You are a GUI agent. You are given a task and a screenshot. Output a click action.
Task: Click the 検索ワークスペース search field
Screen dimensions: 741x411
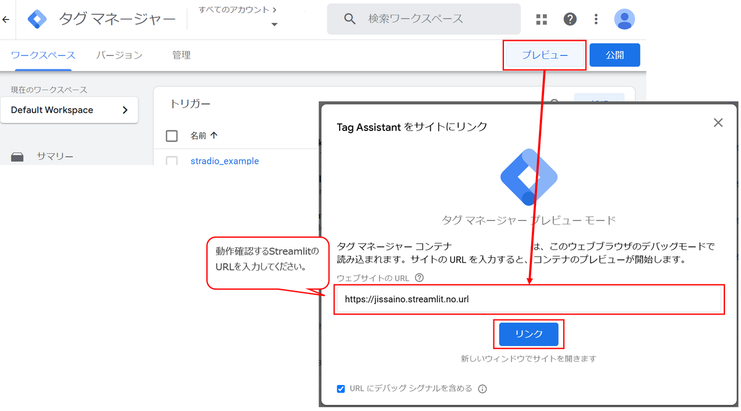point(424,19)
